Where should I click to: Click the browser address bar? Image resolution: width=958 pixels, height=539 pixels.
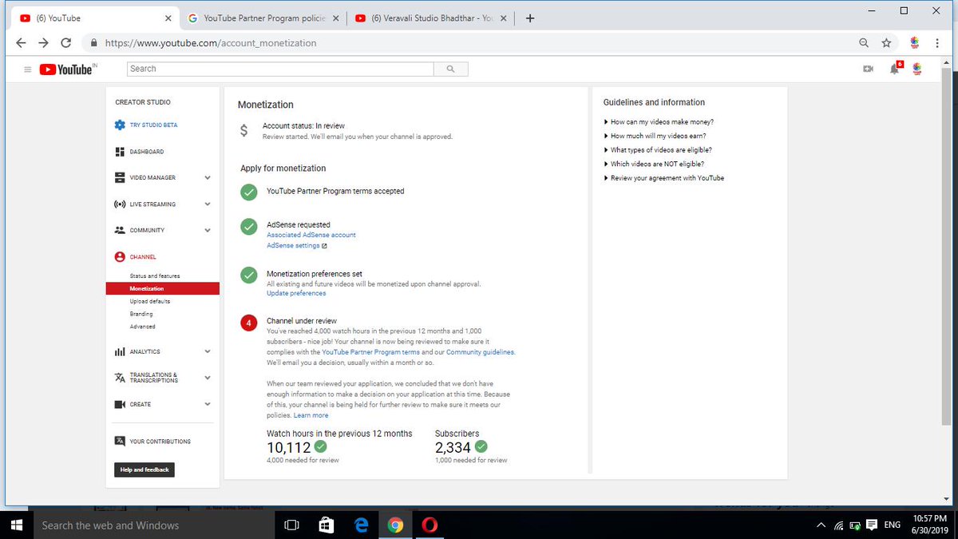click(x=471, y=42)
